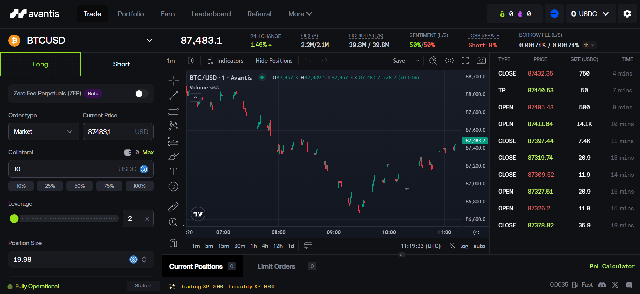640x294 pixels.
Task: Toggle position size currency icon
Action: pos(134,259)
